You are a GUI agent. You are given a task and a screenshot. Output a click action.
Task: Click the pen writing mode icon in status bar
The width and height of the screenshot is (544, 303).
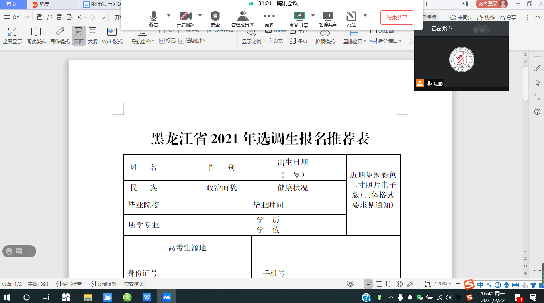point(410,284)
